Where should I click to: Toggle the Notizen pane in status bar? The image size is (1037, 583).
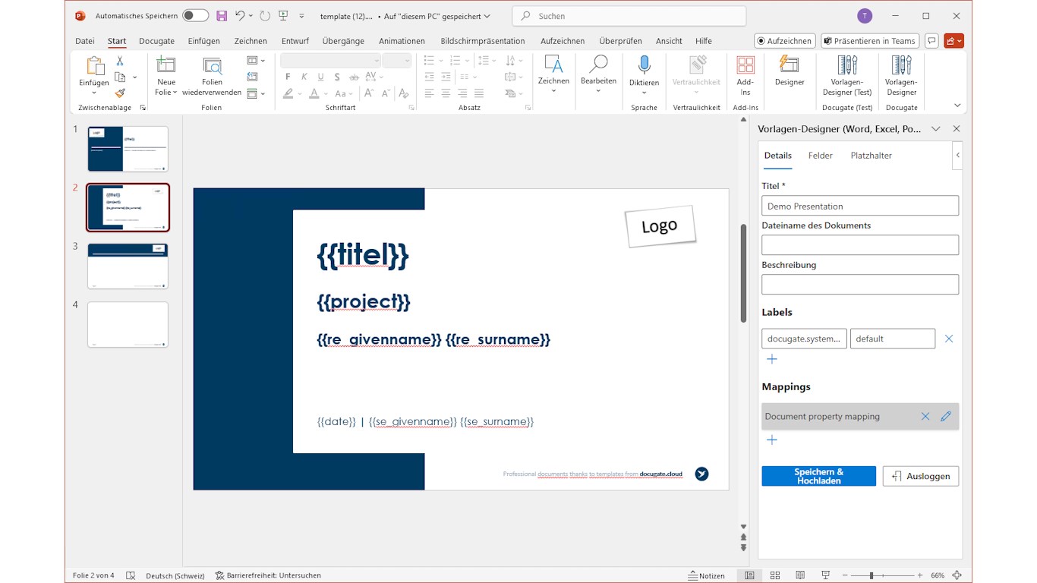[x=706, y=575]
